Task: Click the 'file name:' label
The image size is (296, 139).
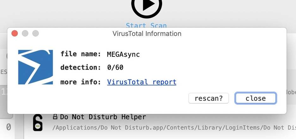Action: [x=81, y=54]
